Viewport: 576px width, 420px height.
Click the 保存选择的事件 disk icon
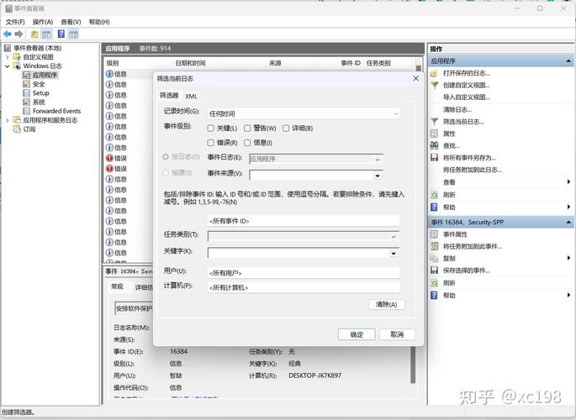[x=434, y=270]
